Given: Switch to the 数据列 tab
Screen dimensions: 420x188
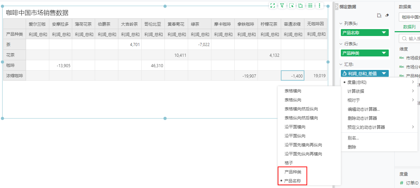Looking at the screenshot, I should (x=409, y=27).
